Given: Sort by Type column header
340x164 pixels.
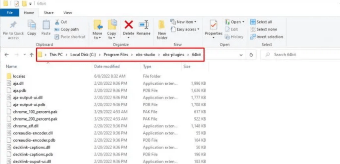Looking at the screenshot, I should (x=147, y=66).
